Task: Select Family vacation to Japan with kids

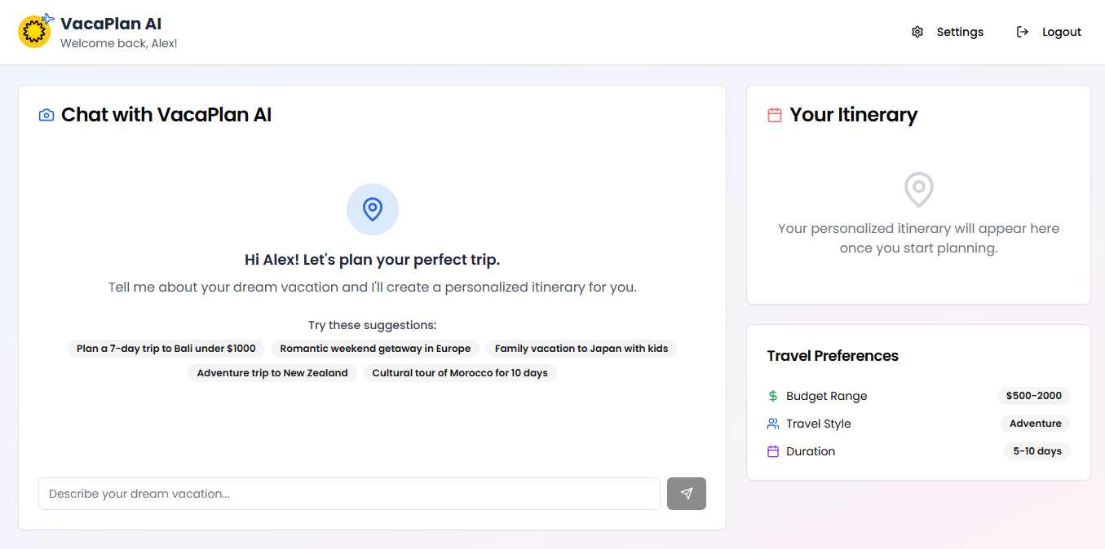Action: 581,348
